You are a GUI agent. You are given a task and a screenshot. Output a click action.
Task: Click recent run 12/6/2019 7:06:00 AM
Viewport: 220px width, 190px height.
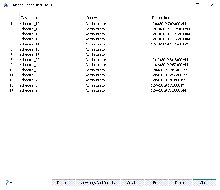tap(168, 24)
